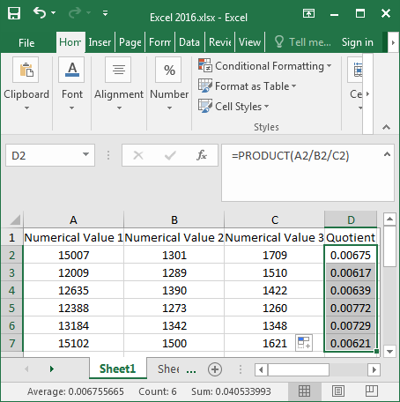This screenshot has width=400, height=402.
Task: Click the Tell me lightbulb search box
Action: coord(302,42)
